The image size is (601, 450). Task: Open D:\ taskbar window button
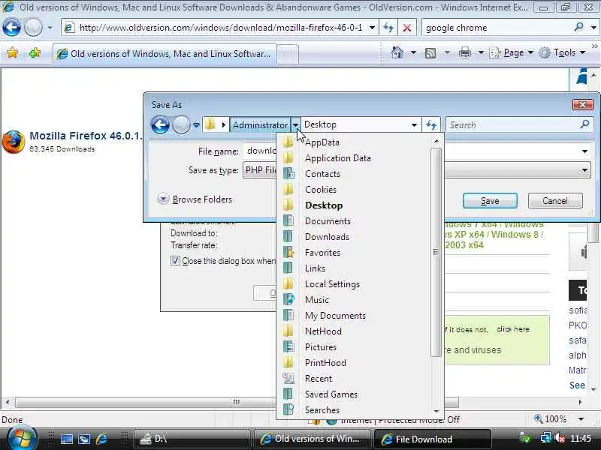[192, 439]
